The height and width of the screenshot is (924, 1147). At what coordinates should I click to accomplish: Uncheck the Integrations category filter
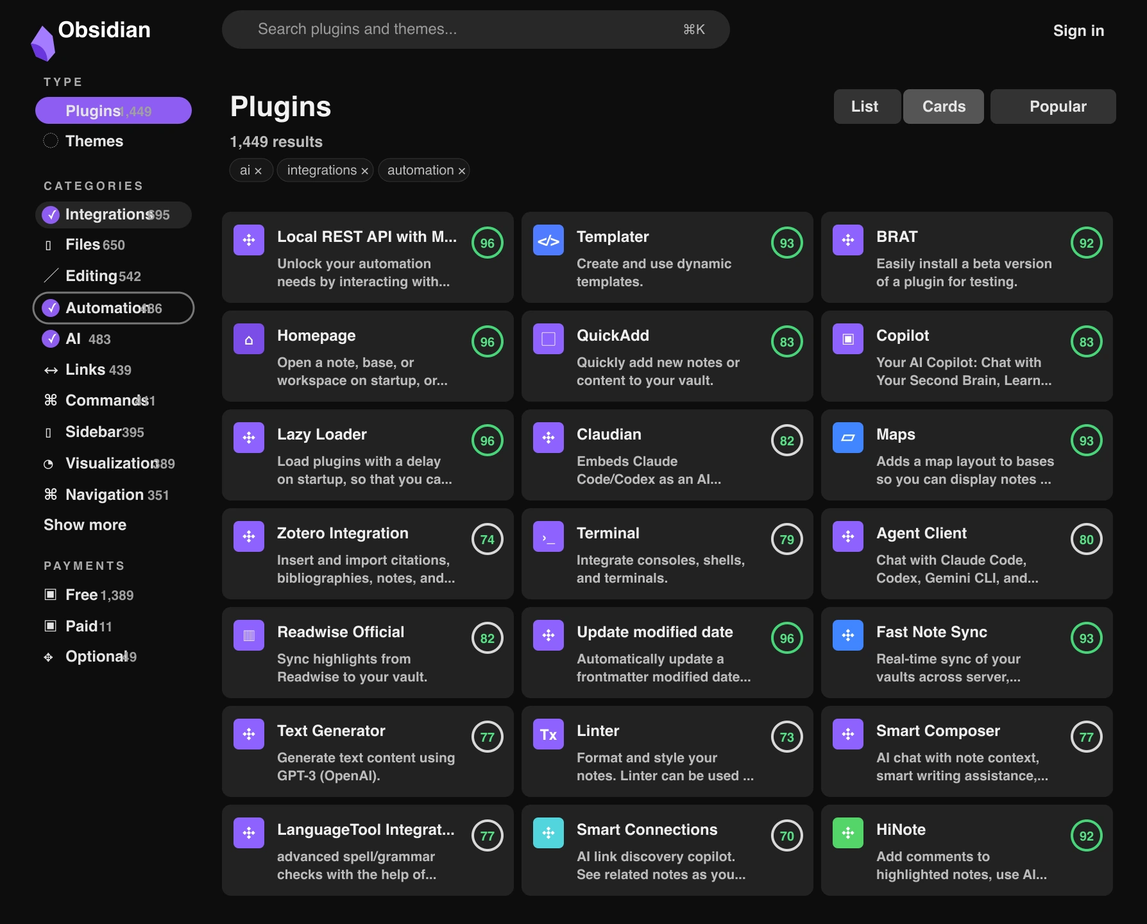tap(51, 215)
